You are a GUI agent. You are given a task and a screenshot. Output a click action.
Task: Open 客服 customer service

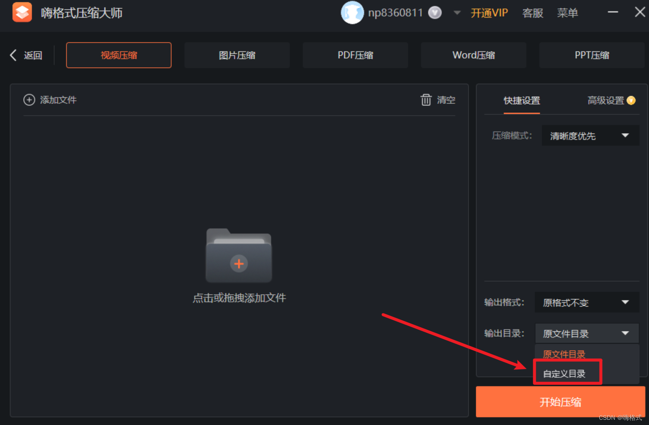(533, 13)
